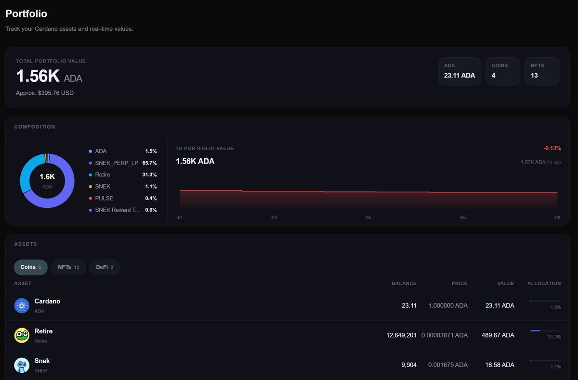Click the SNEK Reward legend dot
Viewport: 578px width, 380px height.
(x=91, y=210)
